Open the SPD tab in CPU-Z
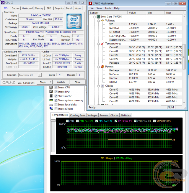Screen dimensions: 189x193 [x=49, y=8]
